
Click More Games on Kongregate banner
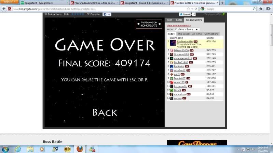click(149, 24)
